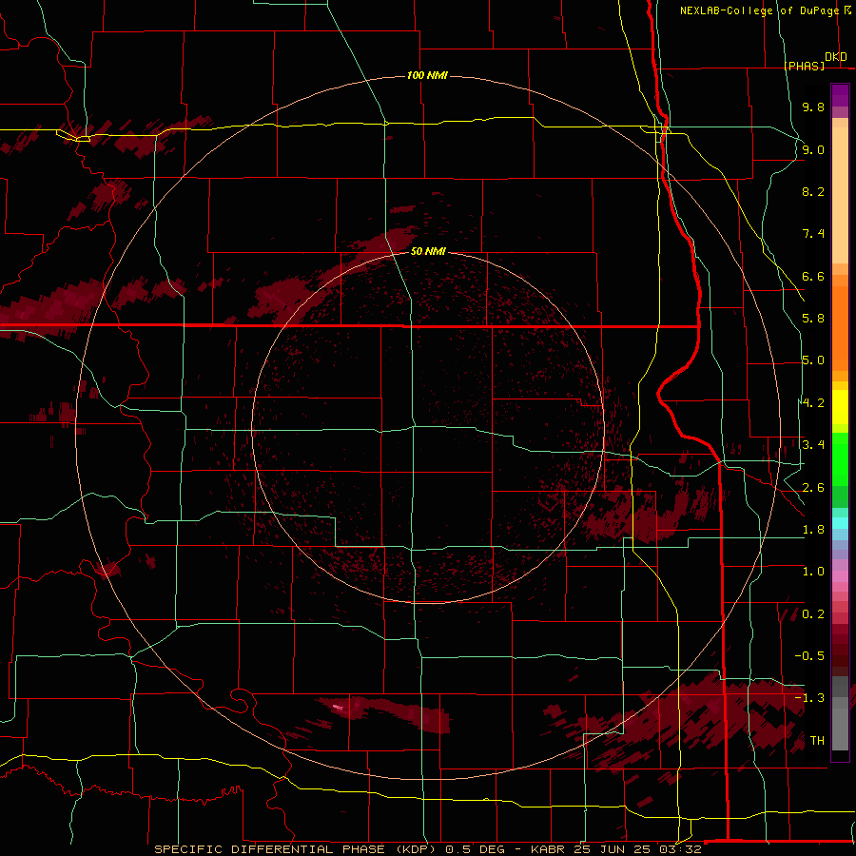Image resolution: width=856 pixels, height=856 pixels.
Task: Click the TH threshold label on the scale
Action: point(817,741)
